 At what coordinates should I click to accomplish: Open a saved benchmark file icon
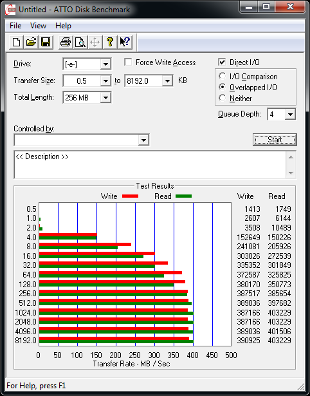31,42
